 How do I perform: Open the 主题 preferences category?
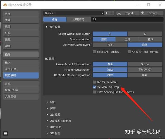tap(21, 20)
